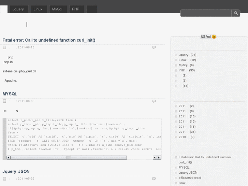Open the PHP navigation tab
The height and width of the screenshot is (186, 248).
point(76,9)
